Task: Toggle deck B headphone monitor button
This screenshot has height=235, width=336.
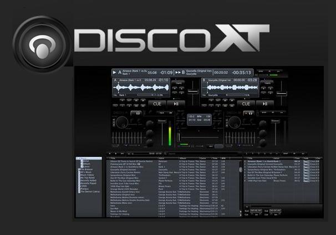Action: 248,113
